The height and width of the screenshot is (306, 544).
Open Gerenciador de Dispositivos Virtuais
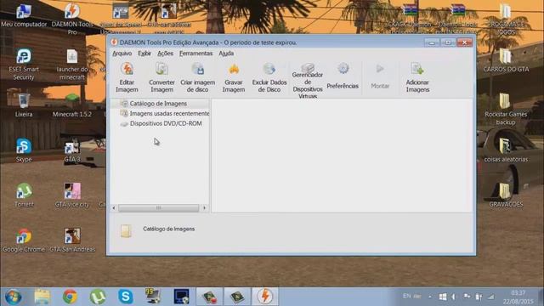tap(308, 80)
